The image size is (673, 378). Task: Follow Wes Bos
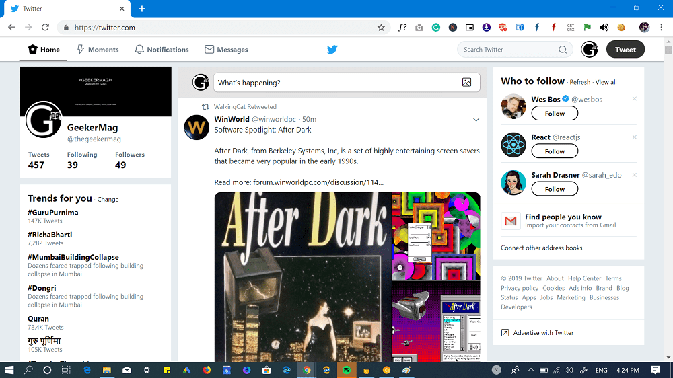click(x=555, y=113)
